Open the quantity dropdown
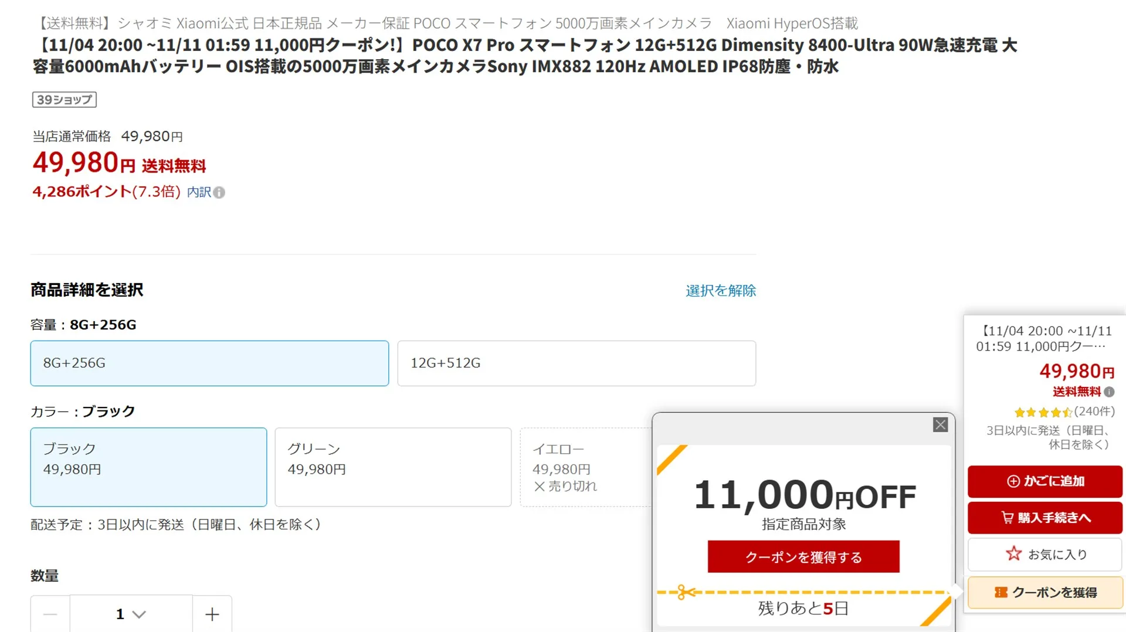 tap(131, 614)
